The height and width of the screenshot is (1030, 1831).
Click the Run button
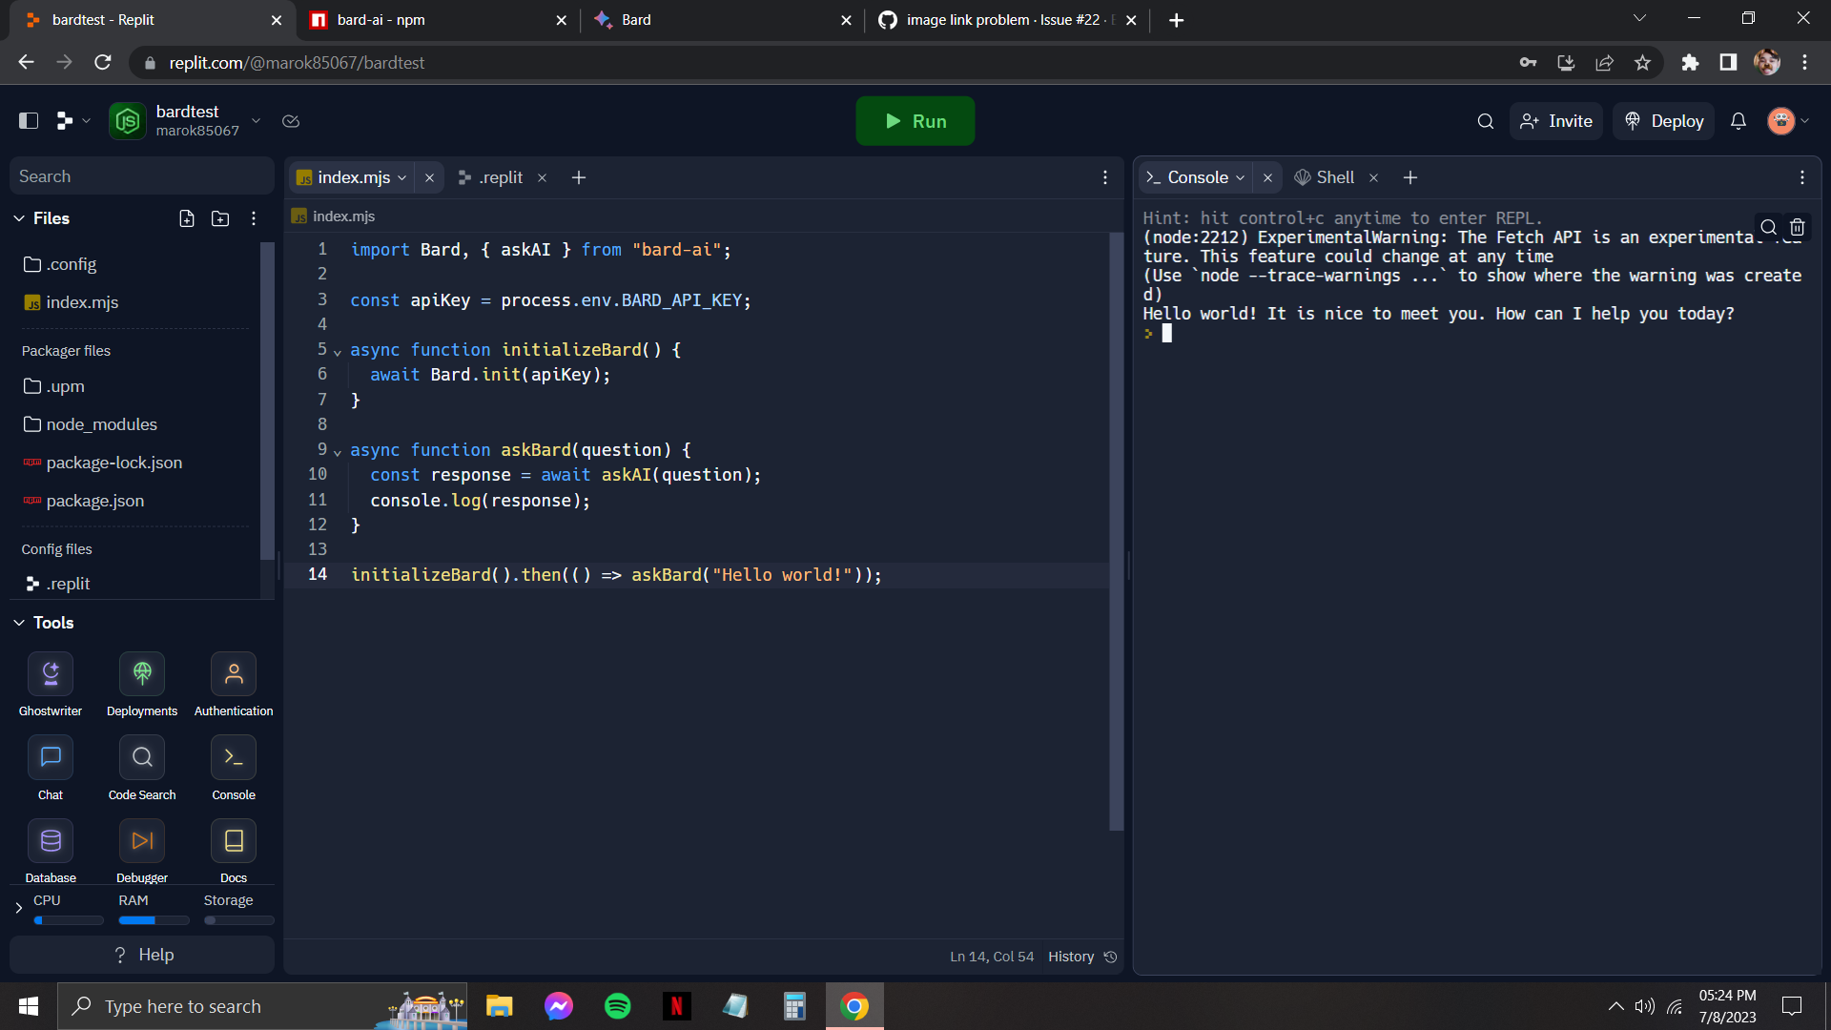coord(915,121)
